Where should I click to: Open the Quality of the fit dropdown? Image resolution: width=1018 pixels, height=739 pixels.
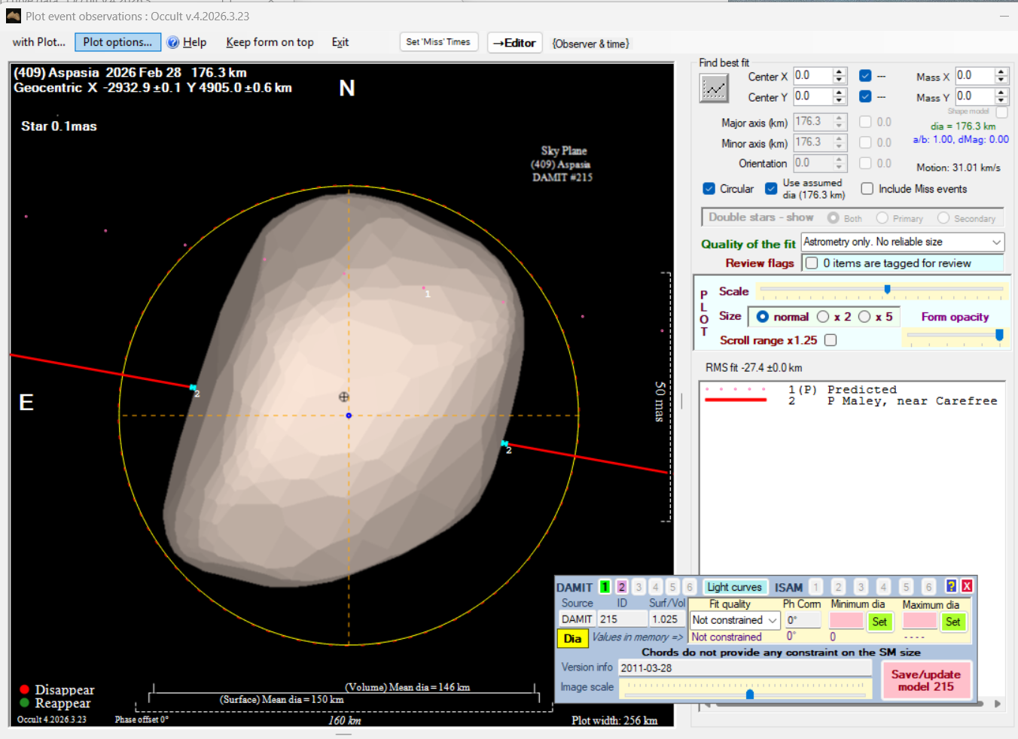902,242
